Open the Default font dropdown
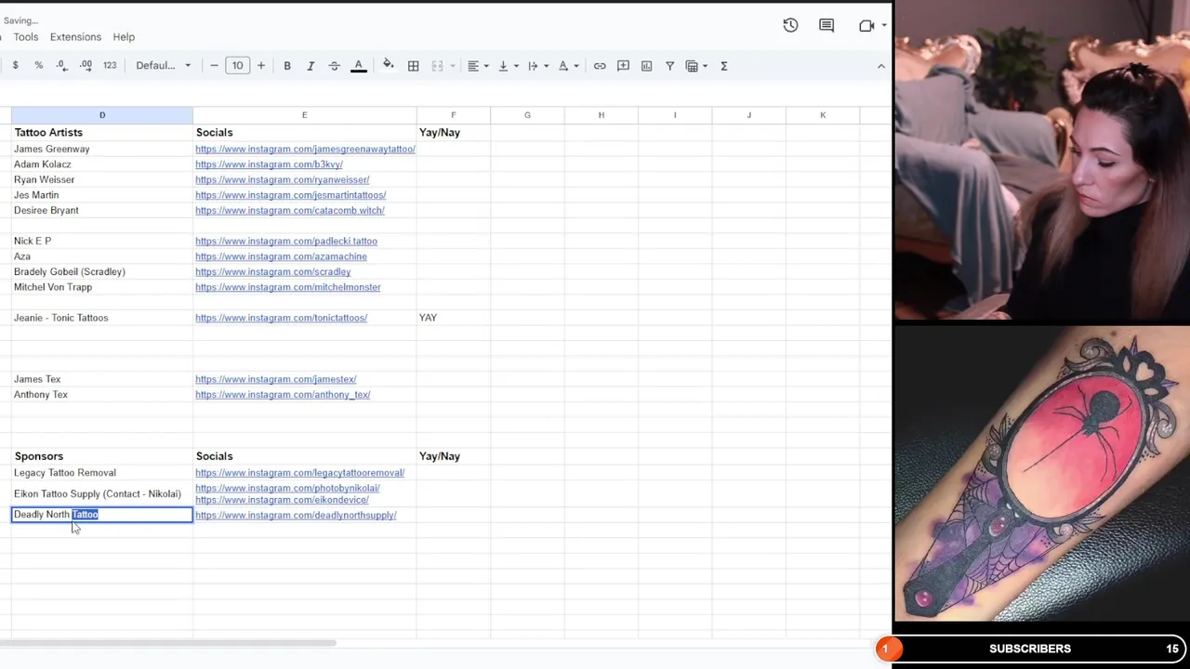This screenshot has height=669, width=1190. pos(164,65)
